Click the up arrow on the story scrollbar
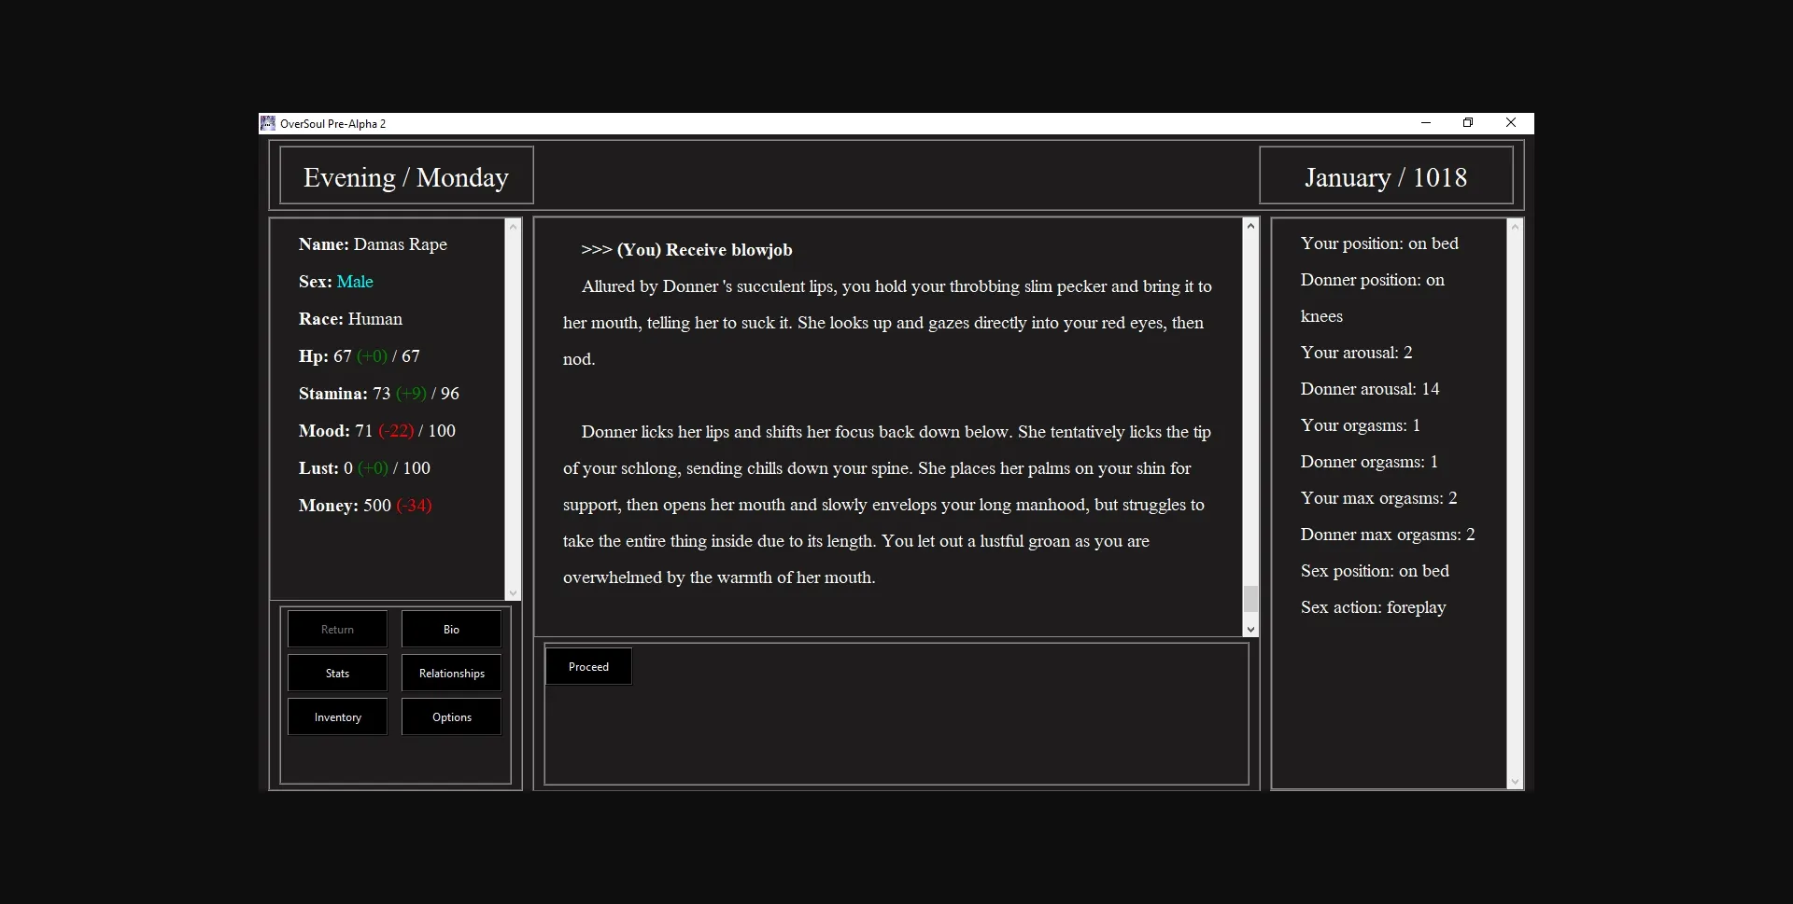 [1250, 226]
